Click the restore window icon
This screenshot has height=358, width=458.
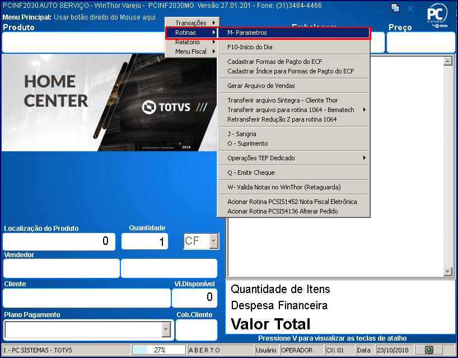[395, 8]
